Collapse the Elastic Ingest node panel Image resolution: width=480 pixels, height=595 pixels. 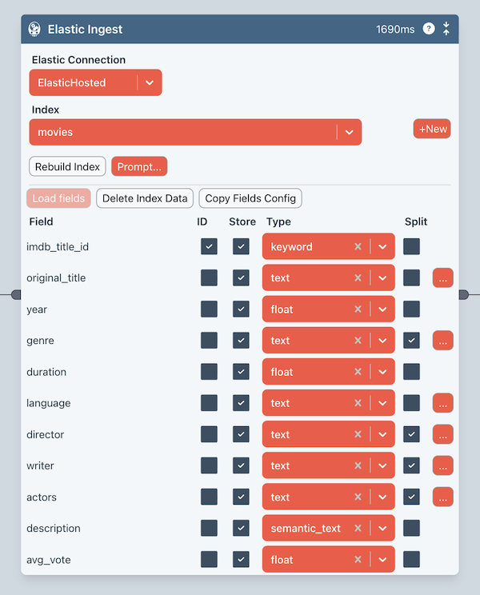(x=446, y=29)
